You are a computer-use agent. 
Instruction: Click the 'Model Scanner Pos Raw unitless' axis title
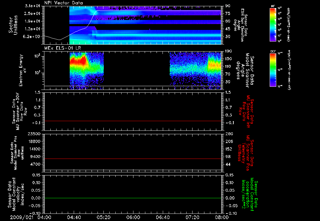[x=17, y=153]
